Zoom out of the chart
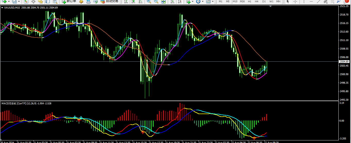 pos(156,2)
